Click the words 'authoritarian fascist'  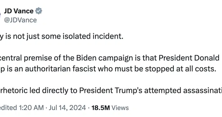pyautogui.click(x=61, y=69)
